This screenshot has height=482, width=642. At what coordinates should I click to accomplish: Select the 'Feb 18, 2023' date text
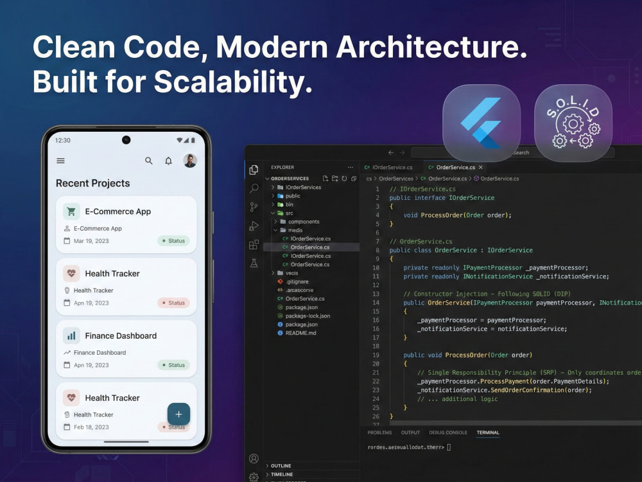(91, 427)
